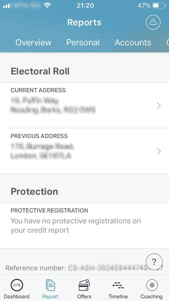Expand the previous address chevron
The image size is (169, 301).
coord(159,151)
